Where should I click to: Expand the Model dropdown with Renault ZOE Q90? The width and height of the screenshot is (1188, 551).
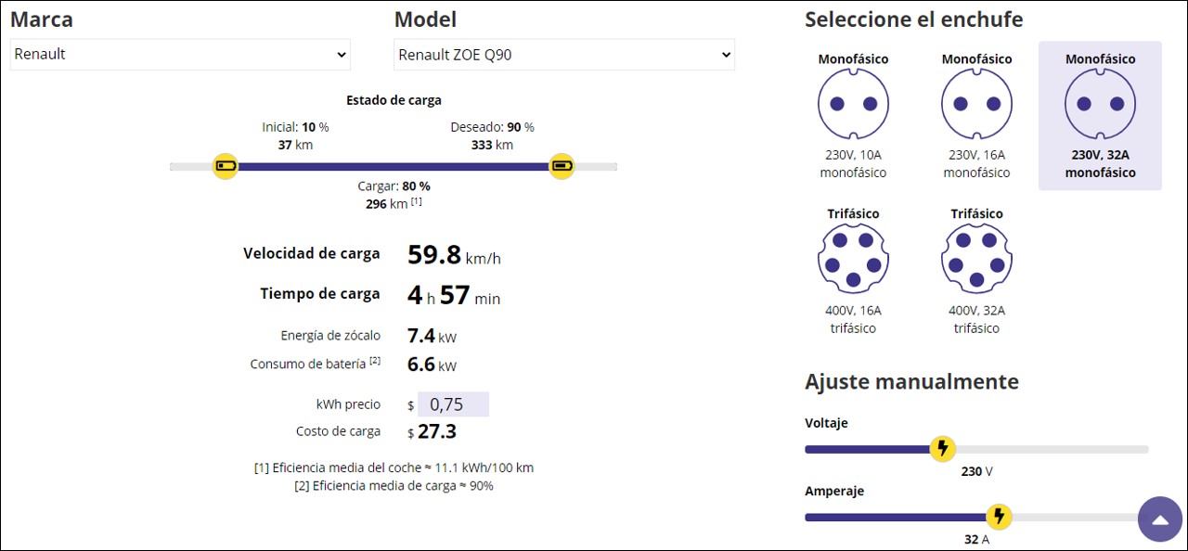(563, 55)
